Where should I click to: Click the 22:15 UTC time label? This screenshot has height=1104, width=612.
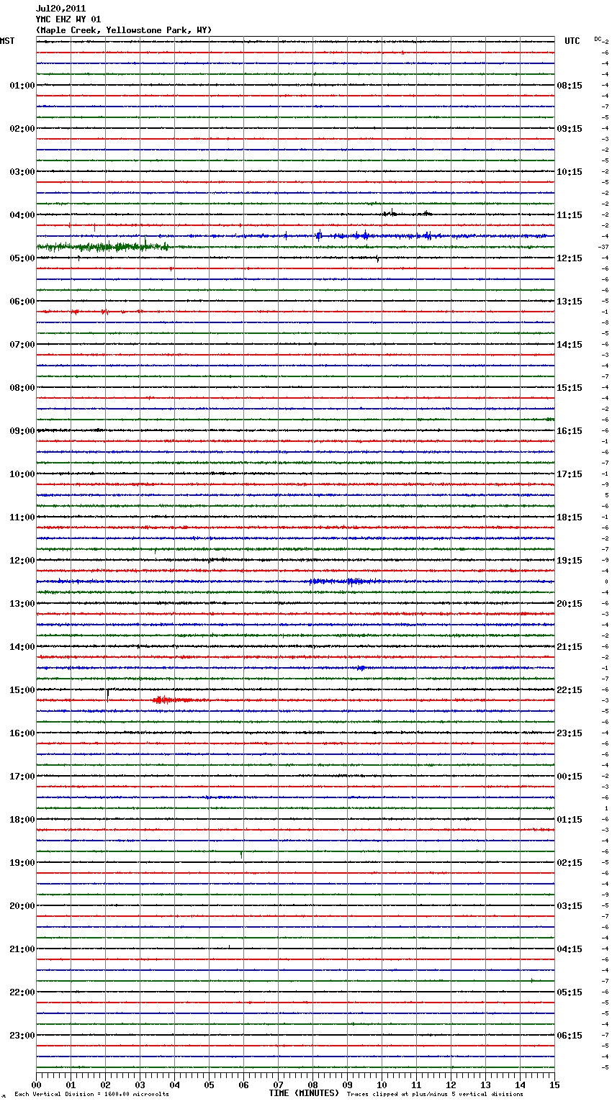pos(570,690)
